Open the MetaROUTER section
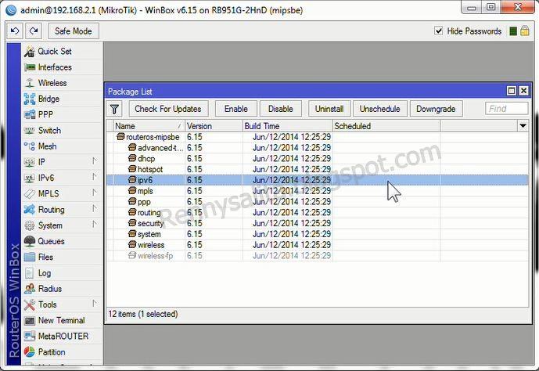The image size is (539, 371). 63,336
